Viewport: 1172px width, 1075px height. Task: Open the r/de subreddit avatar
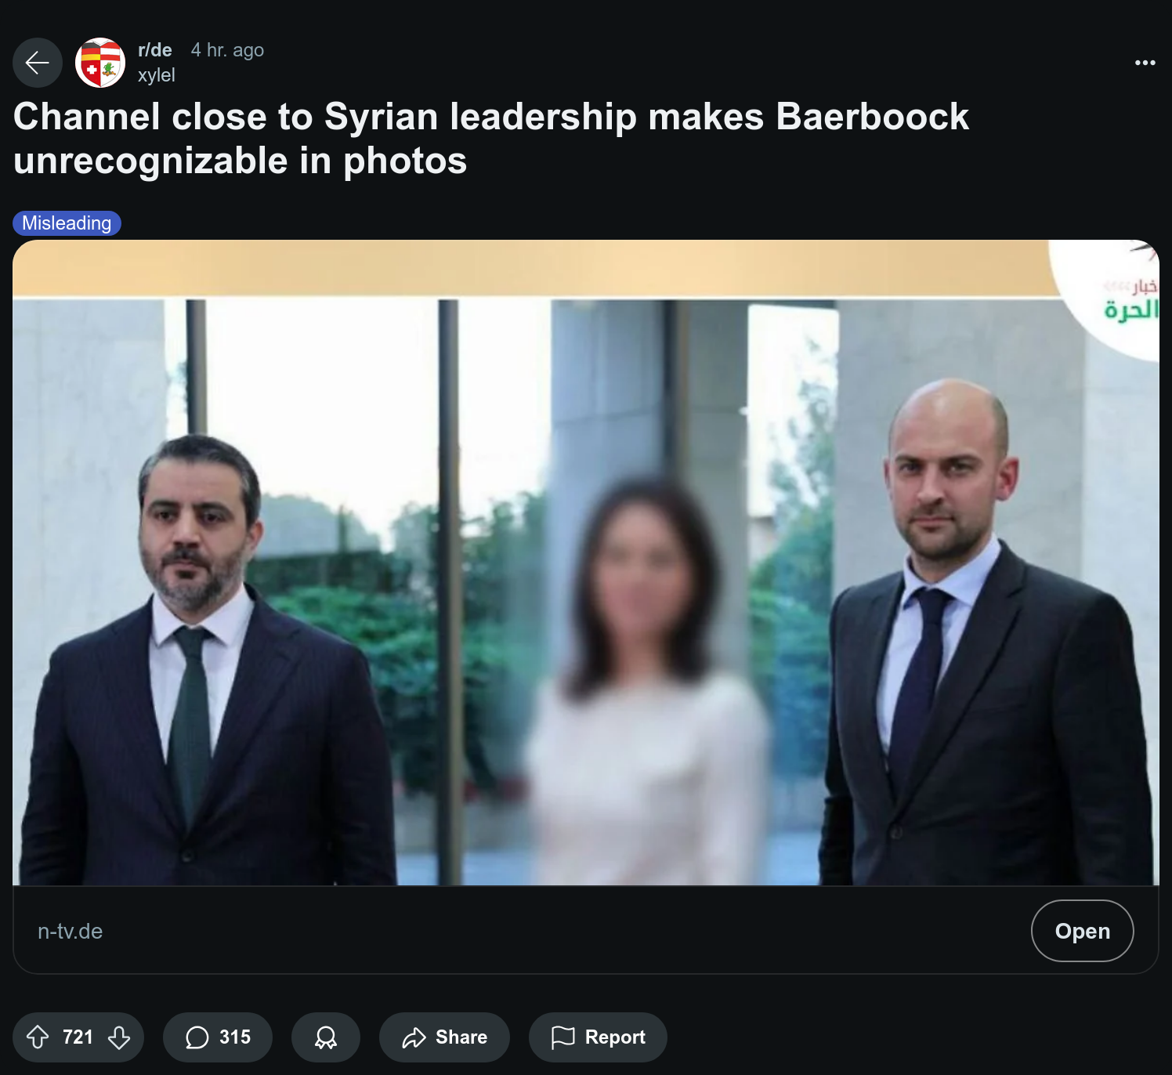100,63
